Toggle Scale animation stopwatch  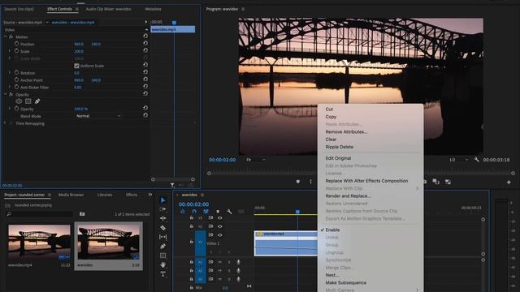pos(16,51)
